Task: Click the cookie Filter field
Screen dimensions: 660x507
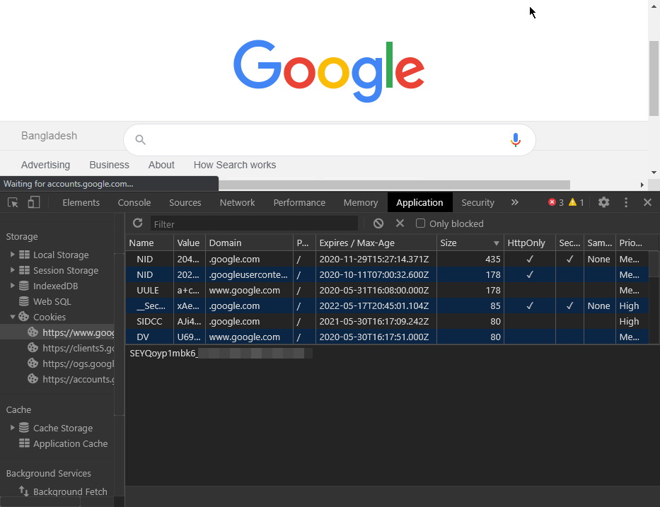Action: coord(254,223)
